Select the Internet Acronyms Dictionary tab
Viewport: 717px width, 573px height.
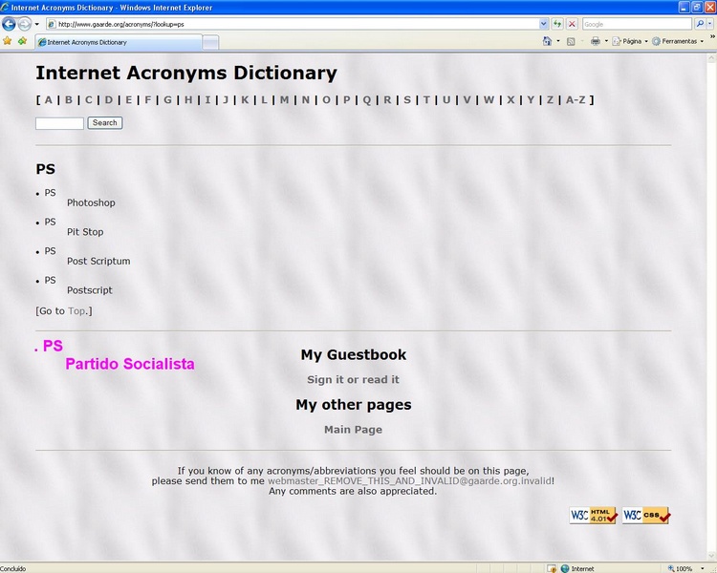pos(119,42)
